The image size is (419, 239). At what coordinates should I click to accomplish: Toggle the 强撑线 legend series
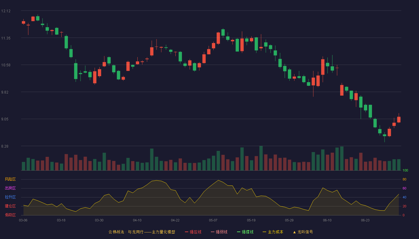(245, 232)
